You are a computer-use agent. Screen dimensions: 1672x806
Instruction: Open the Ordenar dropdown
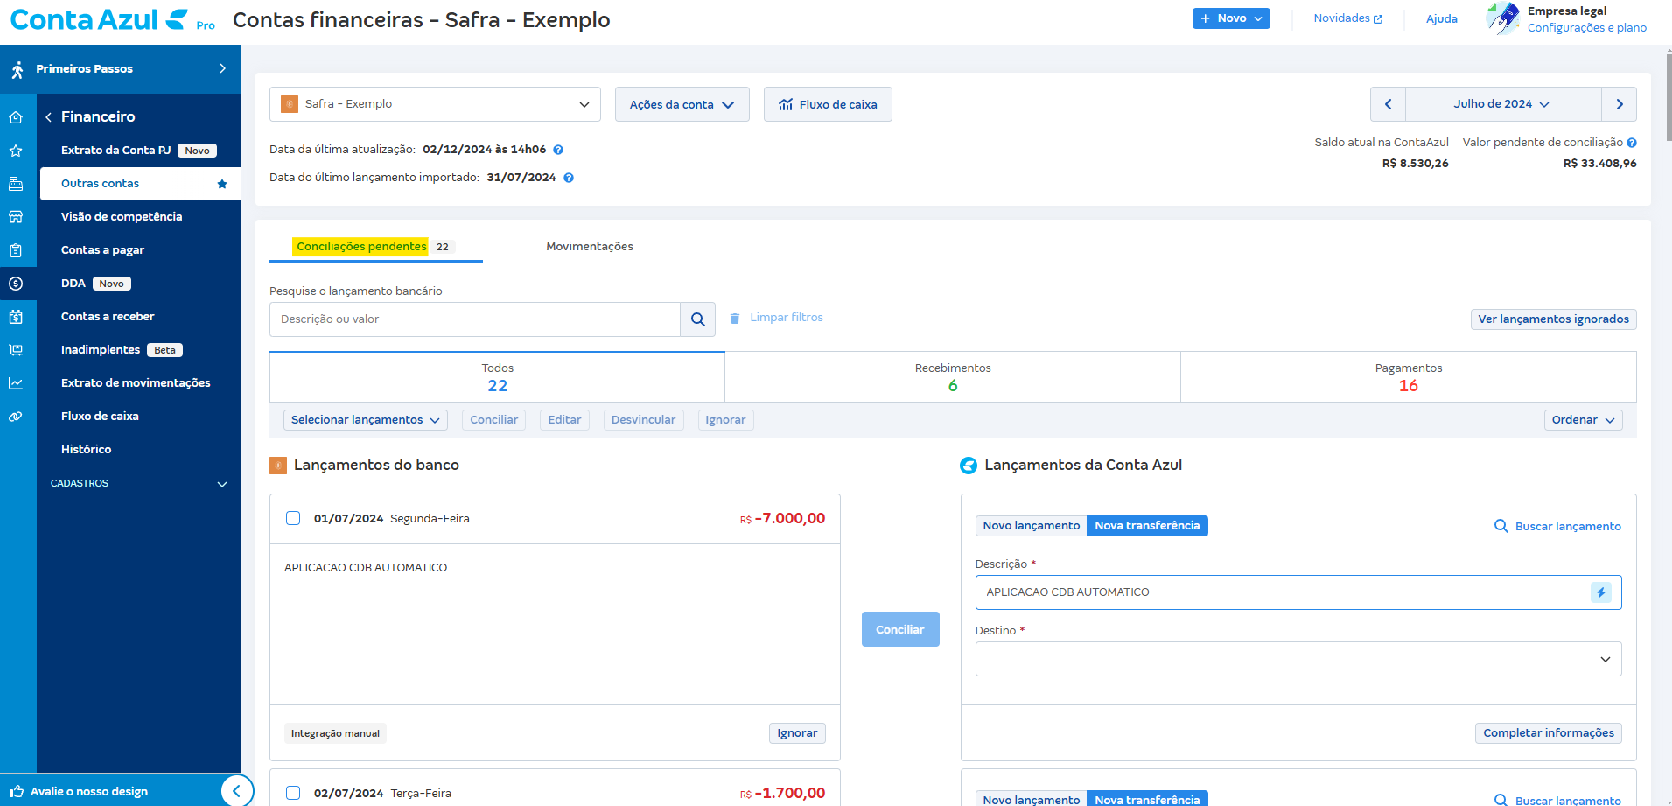(x=1583, y=420)
